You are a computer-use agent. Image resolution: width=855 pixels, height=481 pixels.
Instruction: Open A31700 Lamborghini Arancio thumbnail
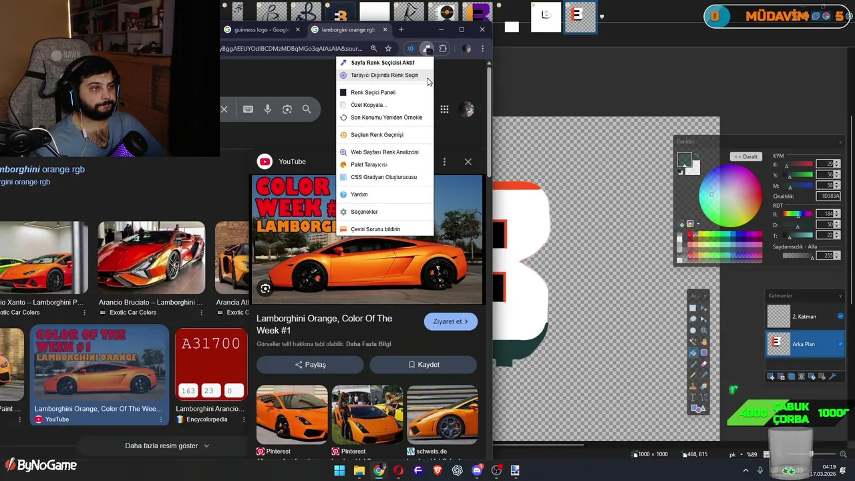pyautogui.click(x=211, y=363)
